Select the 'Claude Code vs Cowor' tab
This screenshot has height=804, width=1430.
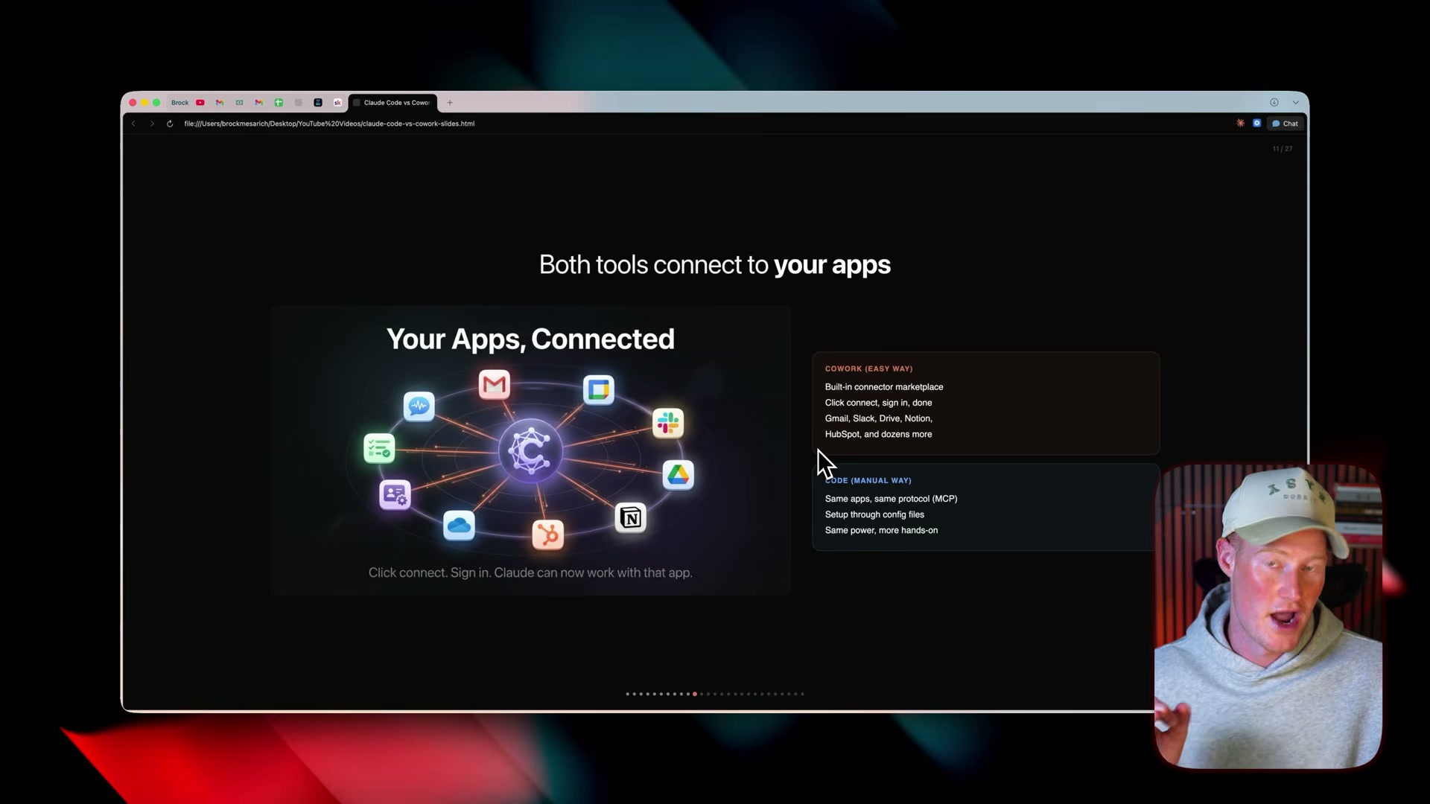(x=393, y=103)
